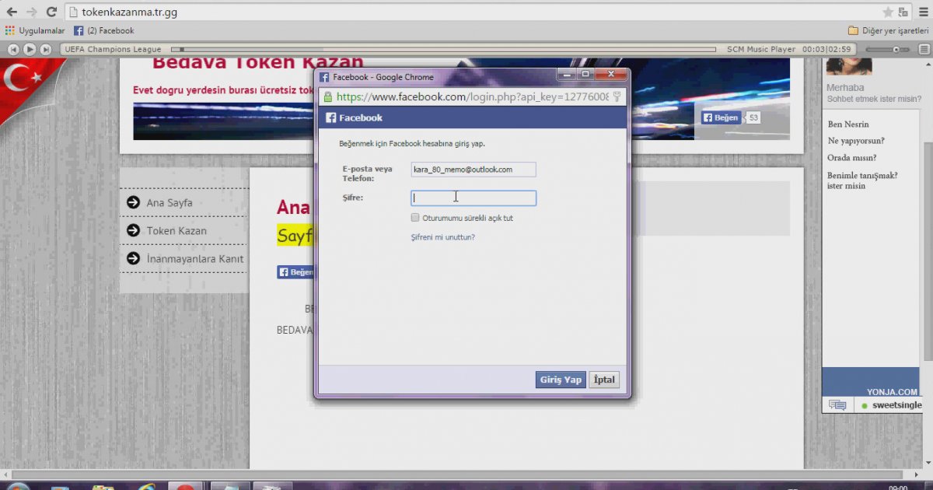Click the Orada mısın? chat message
The image size is (933, 490).
[x=853, y=158]
